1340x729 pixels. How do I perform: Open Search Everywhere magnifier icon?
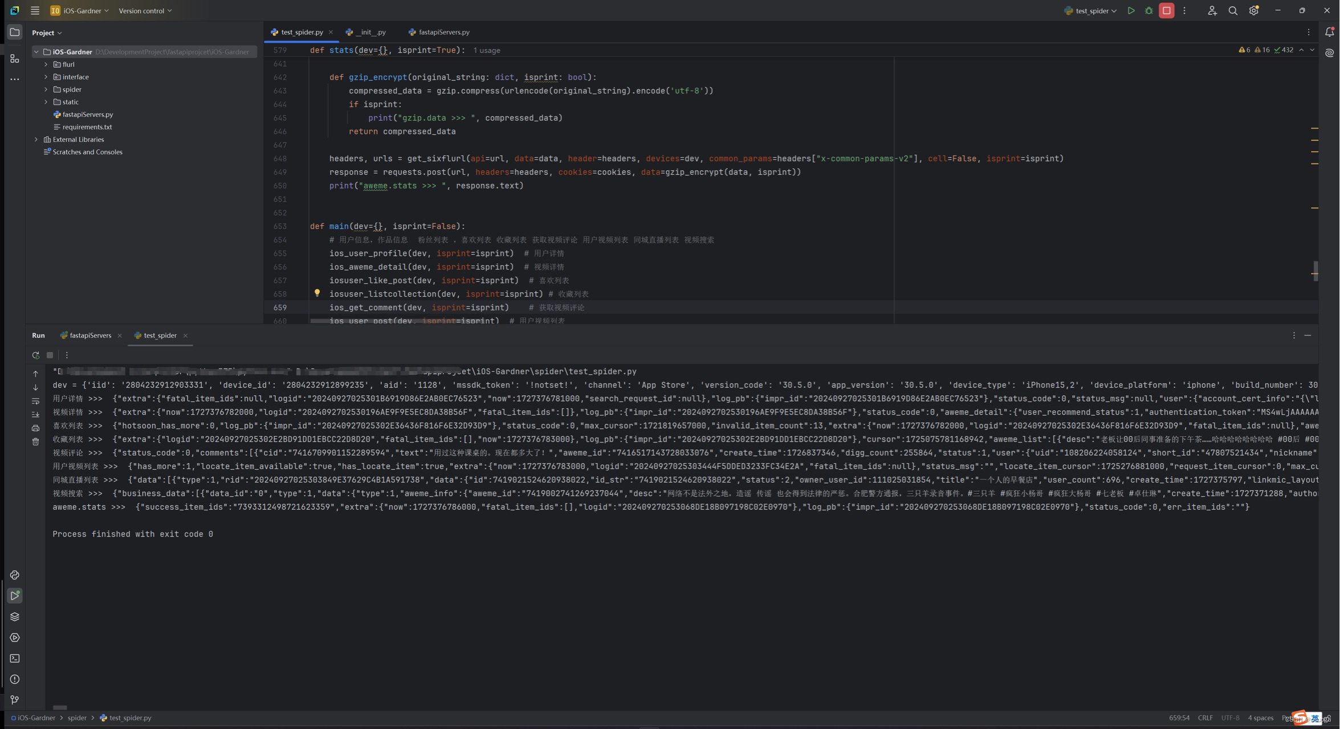pyautogui.click(x=1232, y=11)
